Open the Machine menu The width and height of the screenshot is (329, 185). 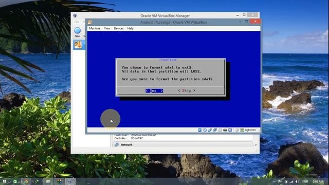[95, 28]
